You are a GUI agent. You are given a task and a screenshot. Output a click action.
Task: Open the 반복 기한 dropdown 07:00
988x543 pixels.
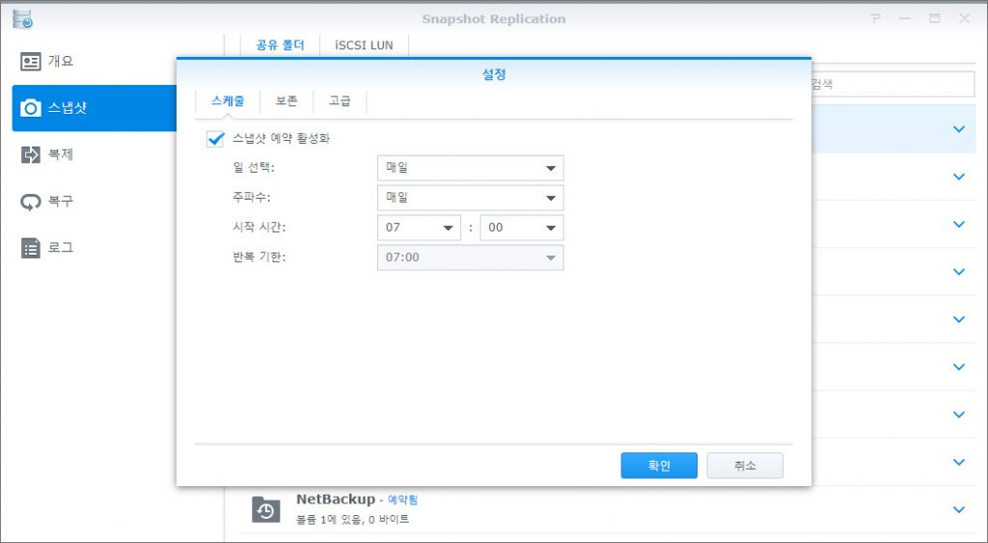[470, 258]
